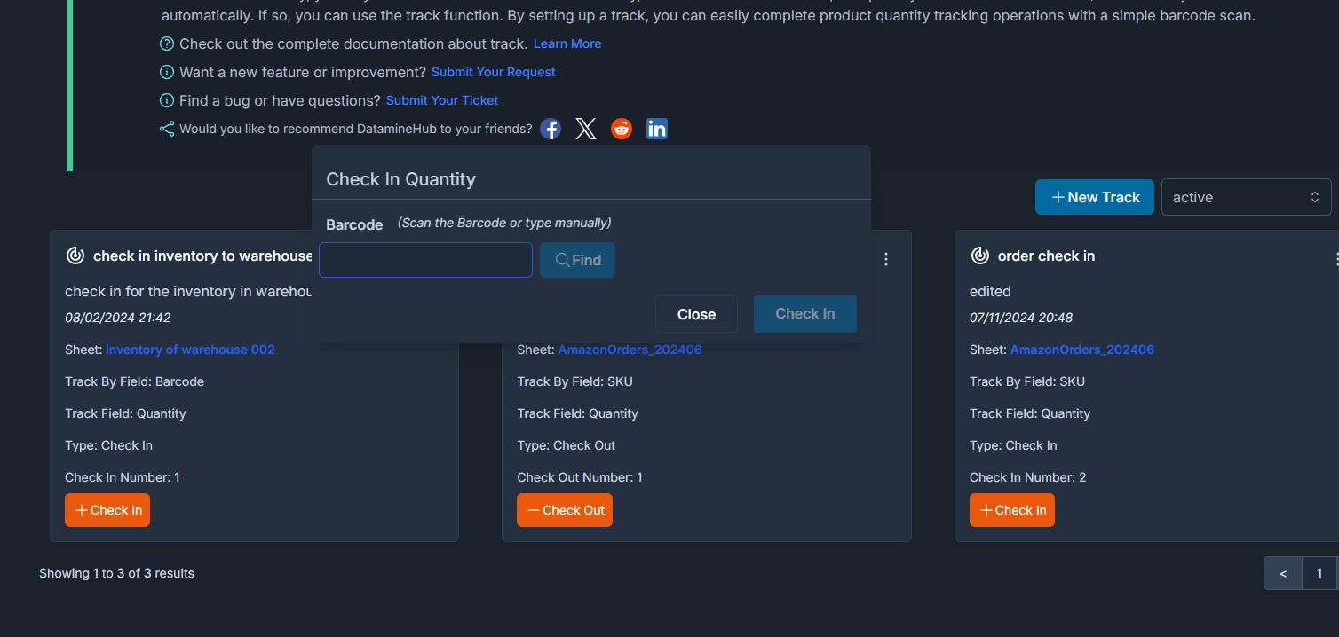Click the 'Track By Field: Barcode' text
The height and width of the screenshot is (637, 1339).
(x=135, y=381)
